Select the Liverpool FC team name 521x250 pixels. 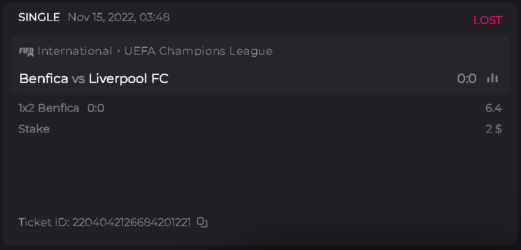128,79
